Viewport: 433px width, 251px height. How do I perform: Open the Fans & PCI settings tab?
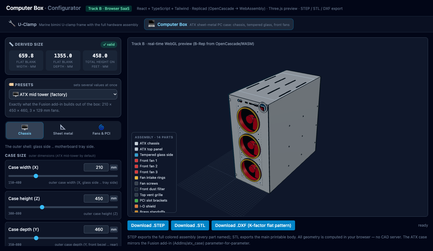tap(101, 130)
